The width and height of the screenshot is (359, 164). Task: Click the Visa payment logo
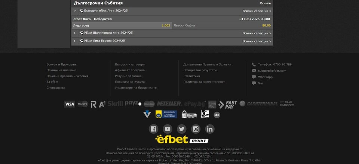pyautogui.click(x=70, y=104)
